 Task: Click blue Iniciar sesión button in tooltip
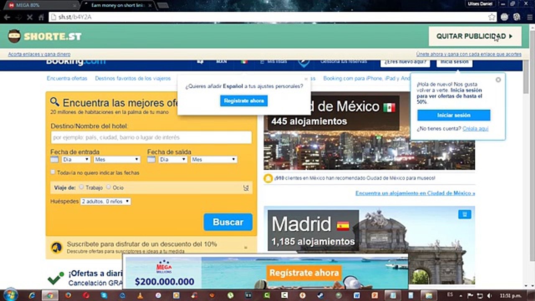453,115
